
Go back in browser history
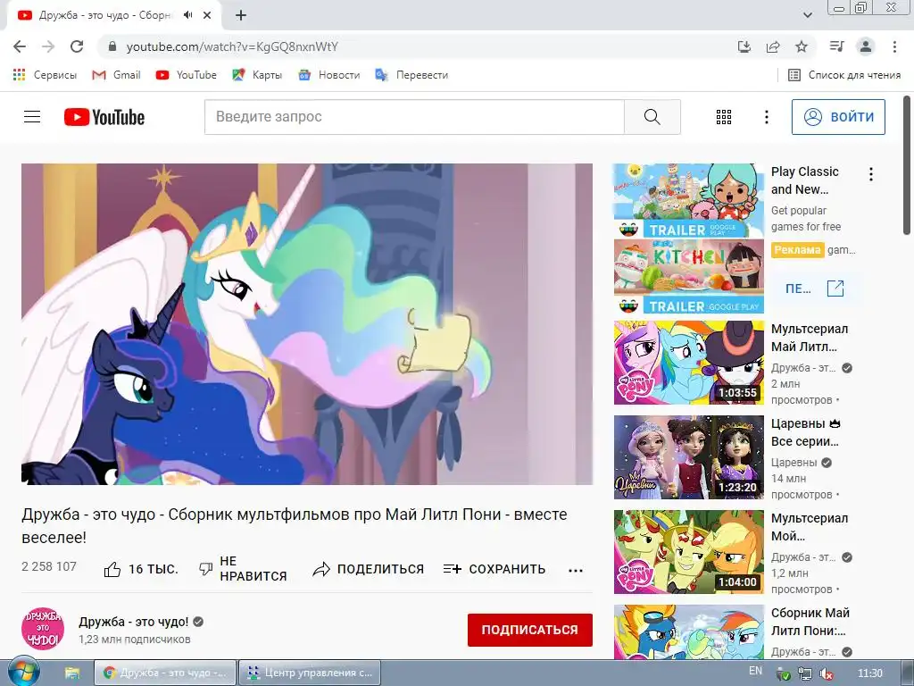pos(20,46)
